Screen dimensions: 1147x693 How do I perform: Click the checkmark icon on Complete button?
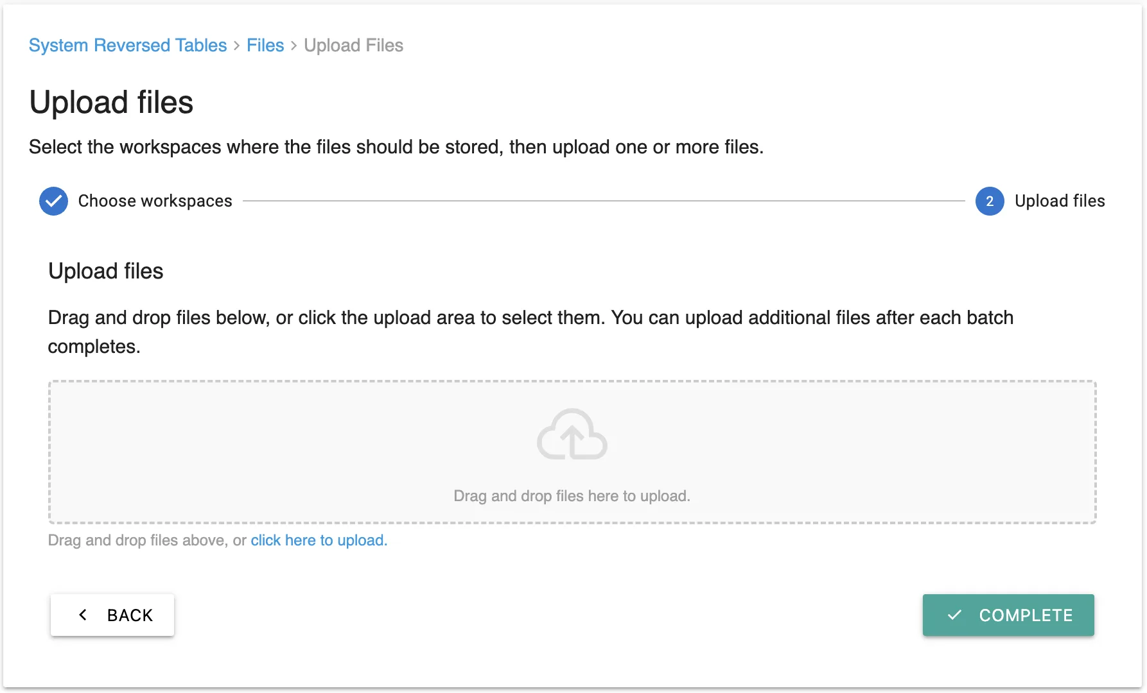click(x=955, y=615)
